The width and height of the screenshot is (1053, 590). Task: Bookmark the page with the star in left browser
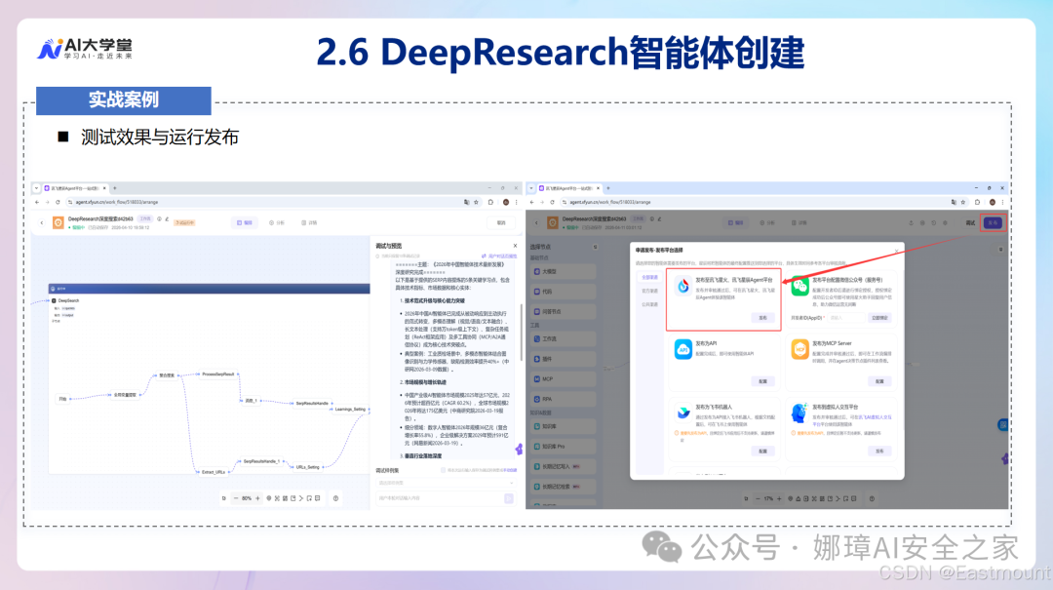tap(476, 202)
